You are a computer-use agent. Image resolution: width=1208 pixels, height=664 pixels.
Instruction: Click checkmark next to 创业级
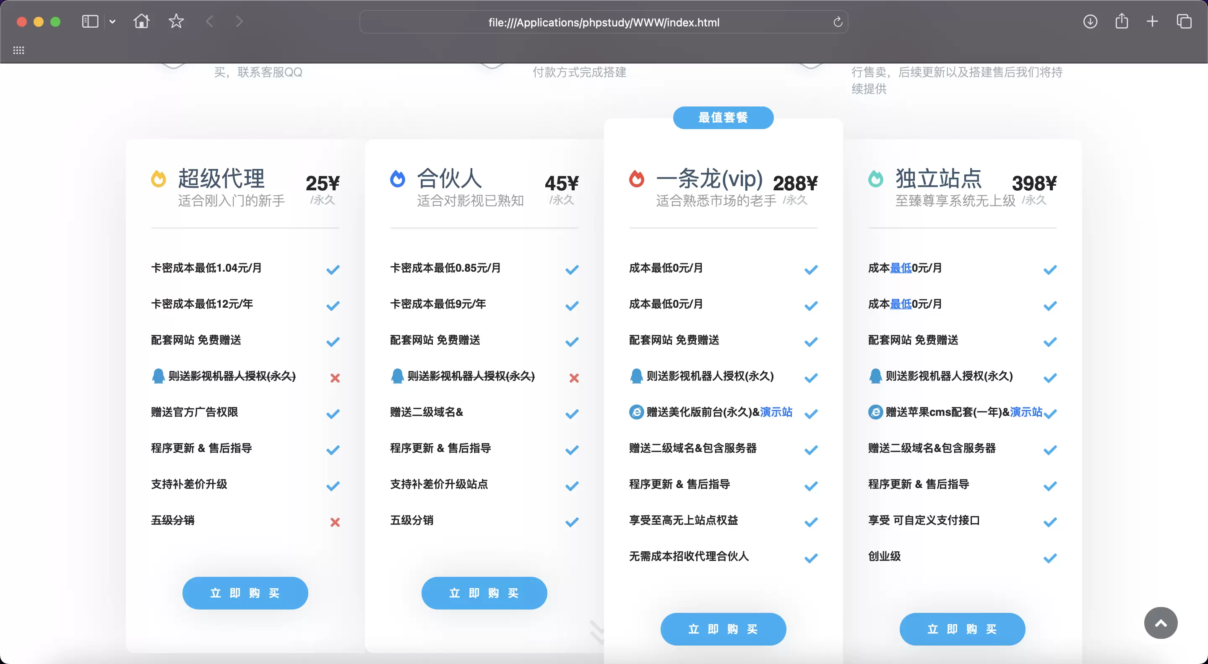[x=1050, y=558]
